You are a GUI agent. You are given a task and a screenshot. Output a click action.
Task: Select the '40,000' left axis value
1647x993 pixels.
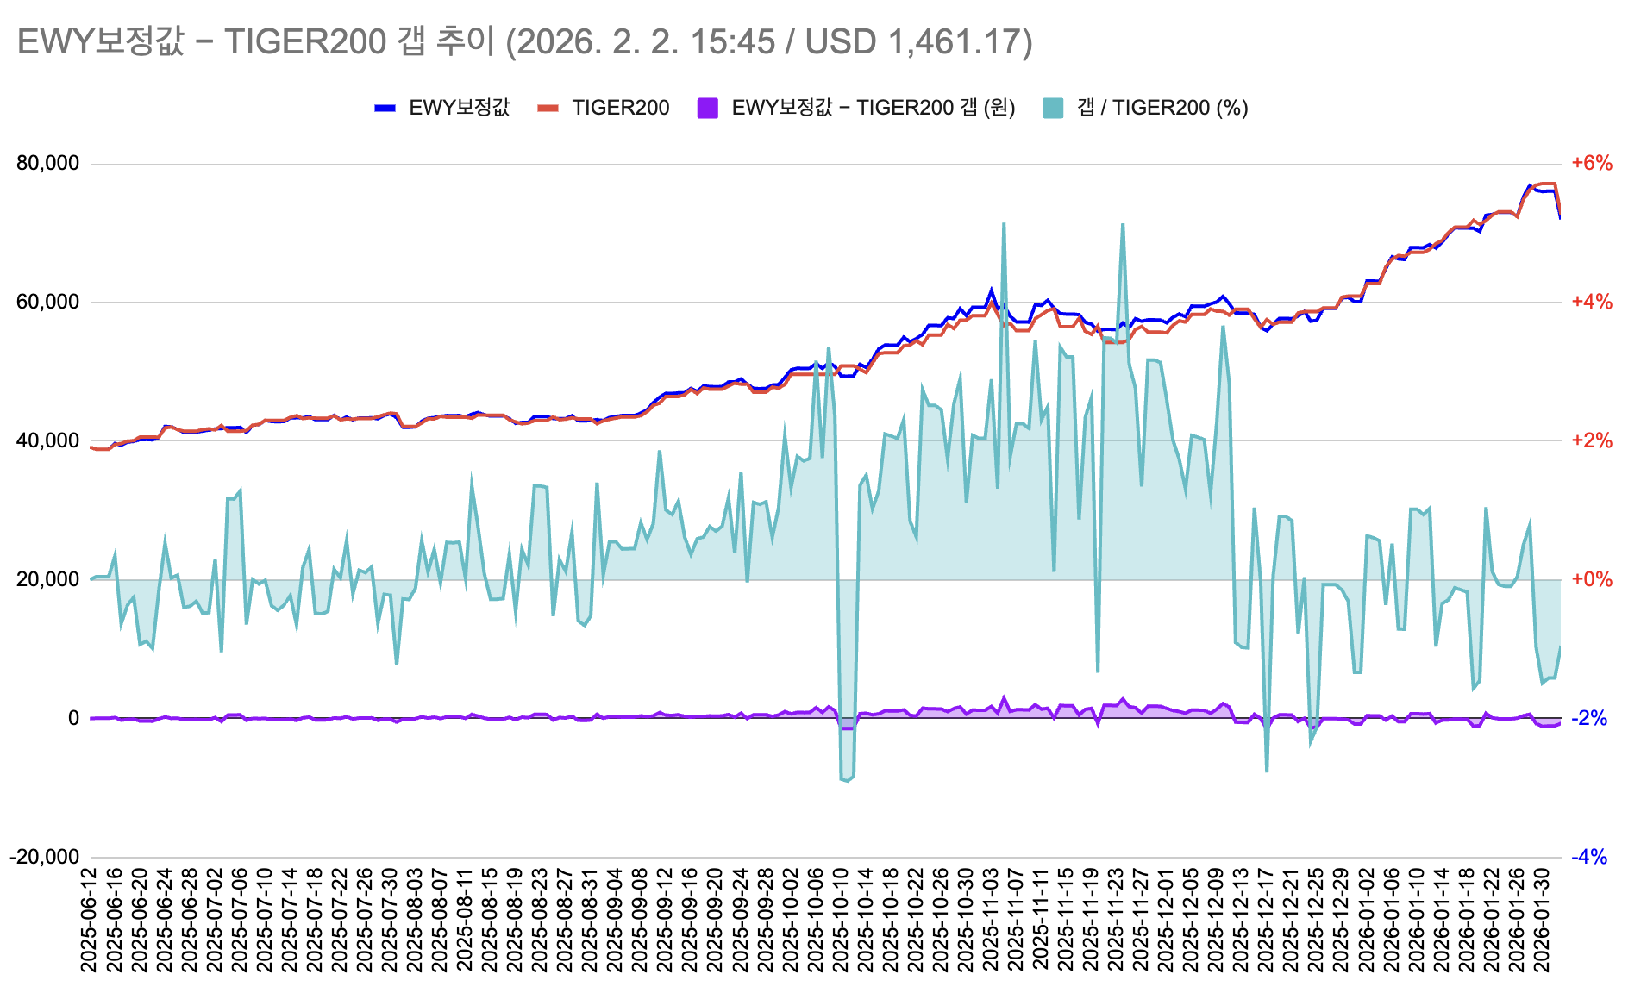click(x=48, y=441)
